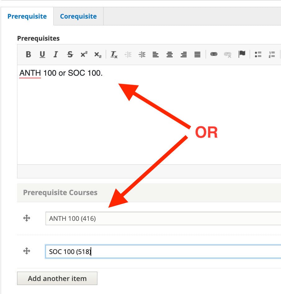
Task: Click the subscript icon
Action: (x=98, y=55)
